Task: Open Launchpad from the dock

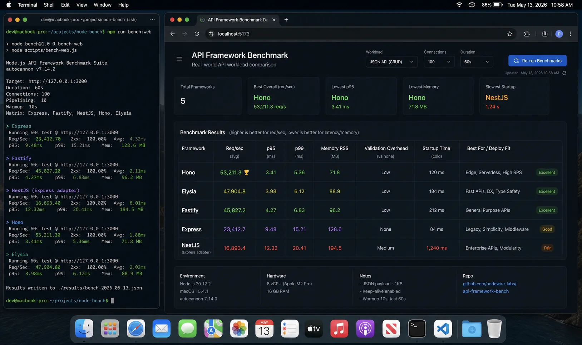Action: [110, 328]
